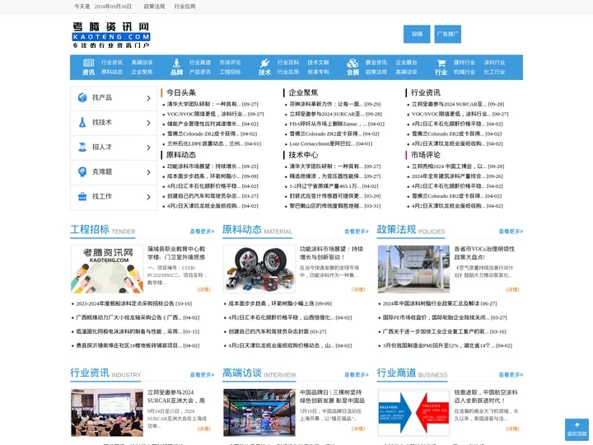Expand the 找产品 chevron arrow
Viewport: 593px width, 445px height.
coord(148,98)
